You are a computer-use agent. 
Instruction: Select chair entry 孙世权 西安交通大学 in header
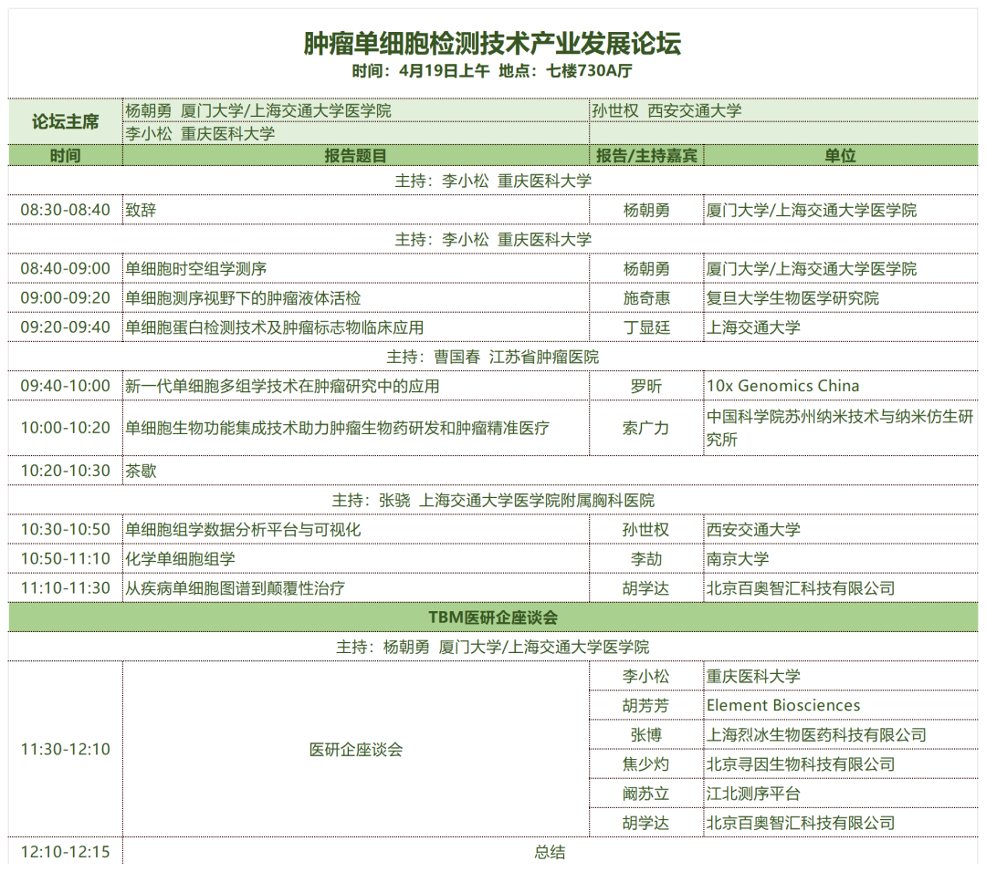pos(666,111)
